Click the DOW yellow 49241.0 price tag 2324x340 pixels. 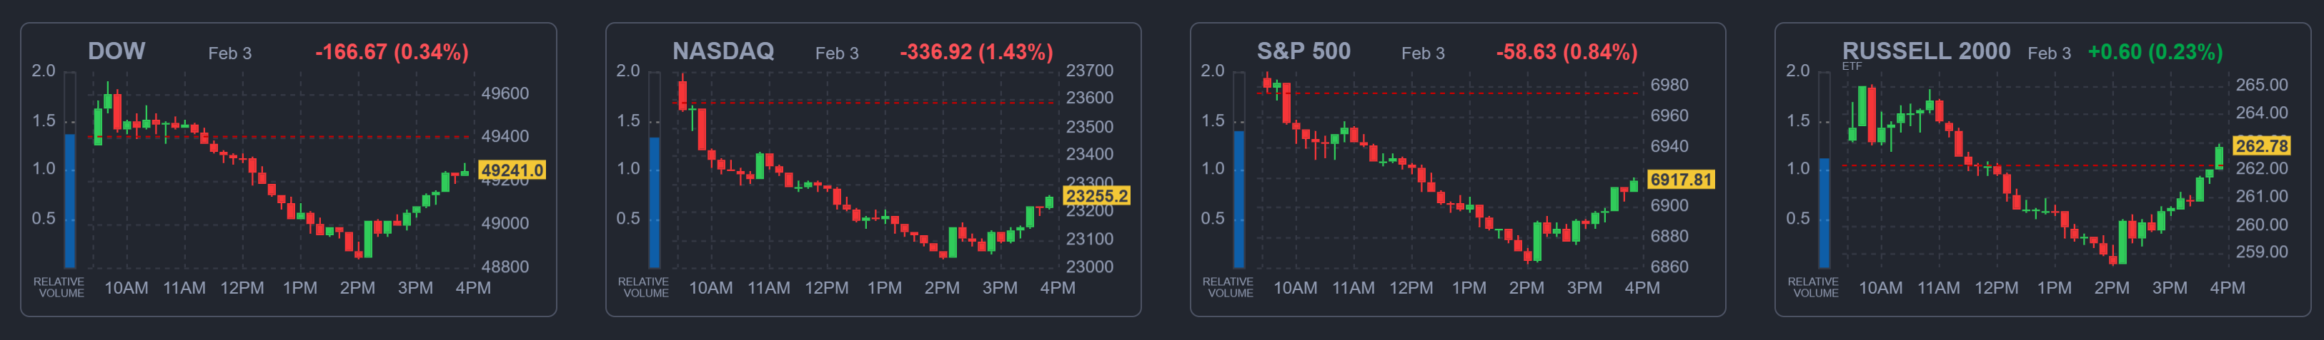pyautogui.click(x=512, y=170)
